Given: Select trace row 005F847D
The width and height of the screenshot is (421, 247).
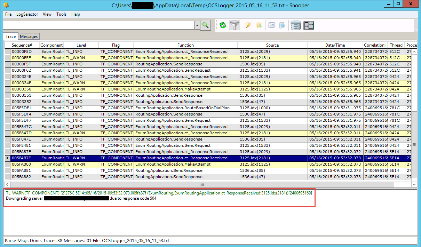Looking at the screenshot, I should click(x=208, y=133).
